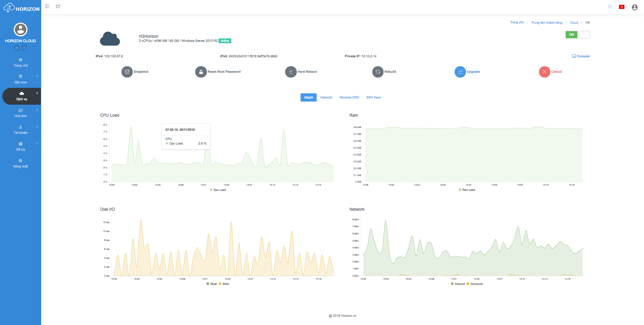Switch the server ON power toggle

tap(577, 35)
